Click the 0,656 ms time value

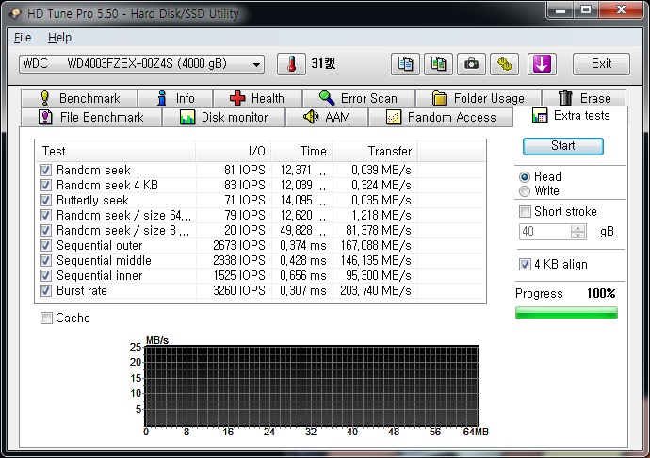[303, 276]
